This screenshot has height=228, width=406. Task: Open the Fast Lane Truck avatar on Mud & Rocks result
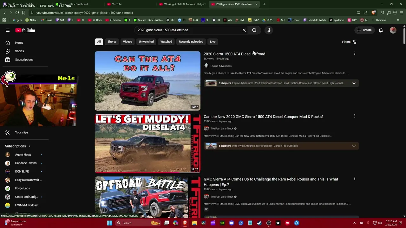[x=206, y=129]
